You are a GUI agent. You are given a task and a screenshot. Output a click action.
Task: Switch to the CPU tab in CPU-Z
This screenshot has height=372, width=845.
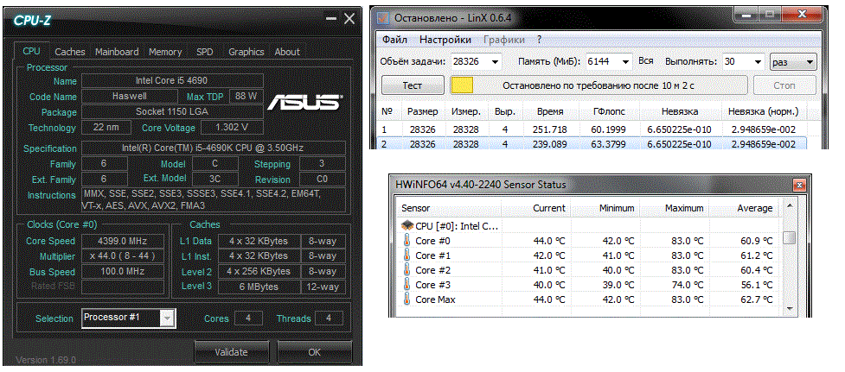point(31,52)
